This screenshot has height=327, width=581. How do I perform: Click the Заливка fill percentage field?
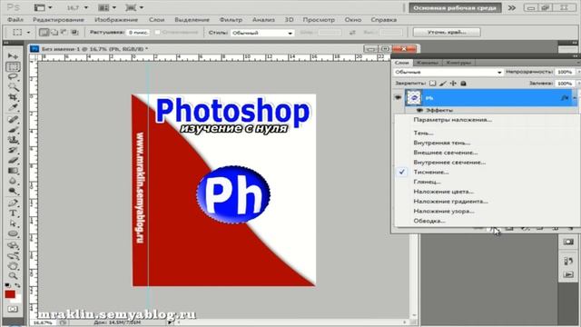(x=565, y=84)
